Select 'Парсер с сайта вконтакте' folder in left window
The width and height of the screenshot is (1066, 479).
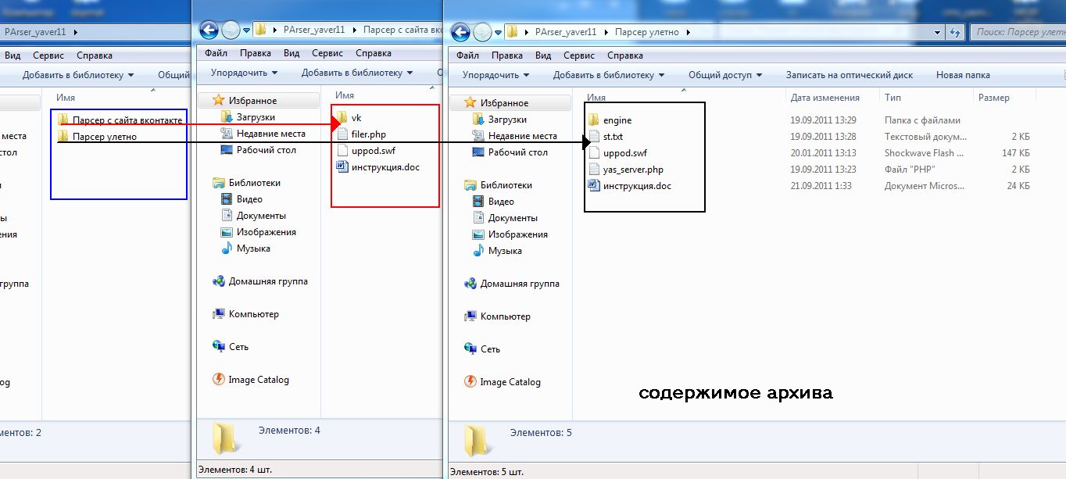120,120
